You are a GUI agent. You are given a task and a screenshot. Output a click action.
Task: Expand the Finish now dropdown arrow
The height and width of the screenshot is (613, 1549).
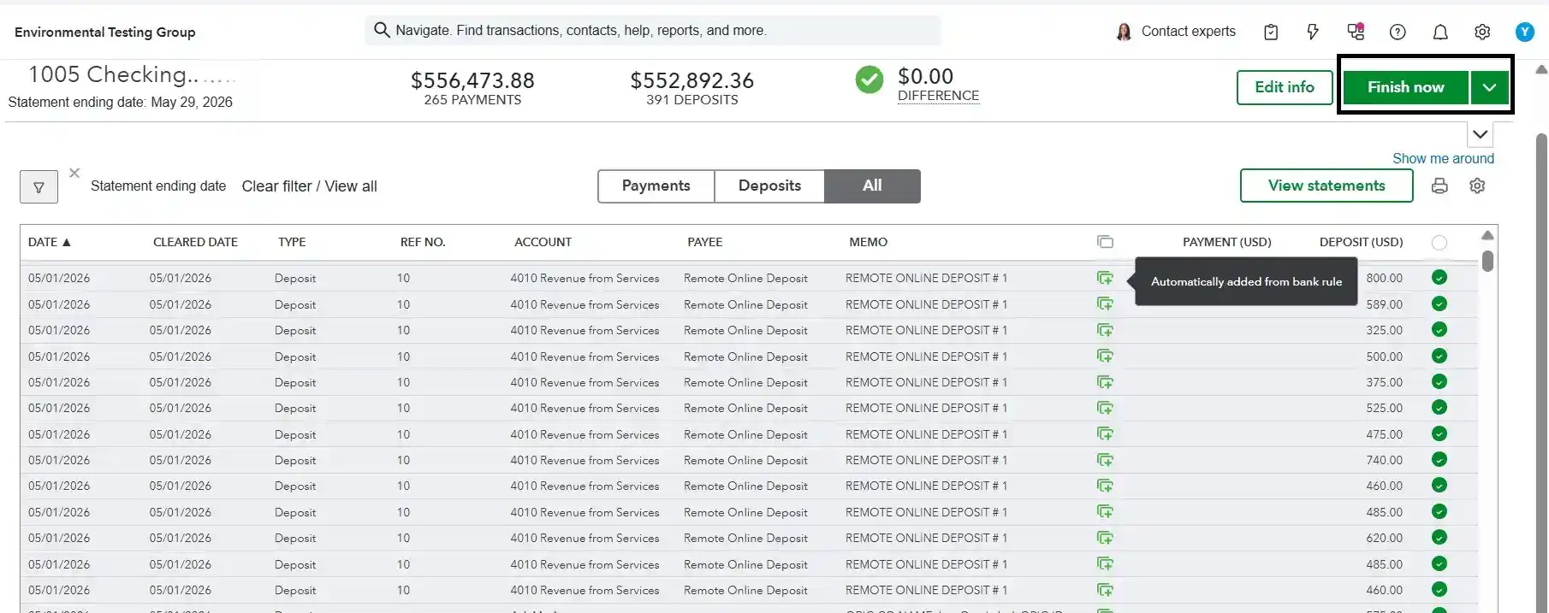click(x=1490, y=87)
